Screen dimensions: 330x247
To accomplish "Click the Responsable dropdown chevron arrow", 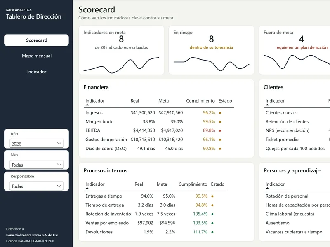I will click(59, 186).
